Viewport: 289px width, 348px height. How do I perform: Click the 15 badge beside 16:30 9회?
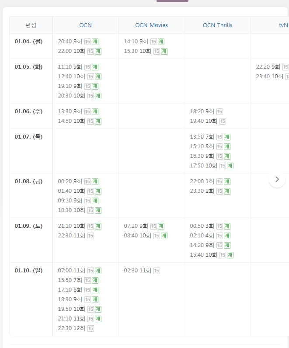220,156
